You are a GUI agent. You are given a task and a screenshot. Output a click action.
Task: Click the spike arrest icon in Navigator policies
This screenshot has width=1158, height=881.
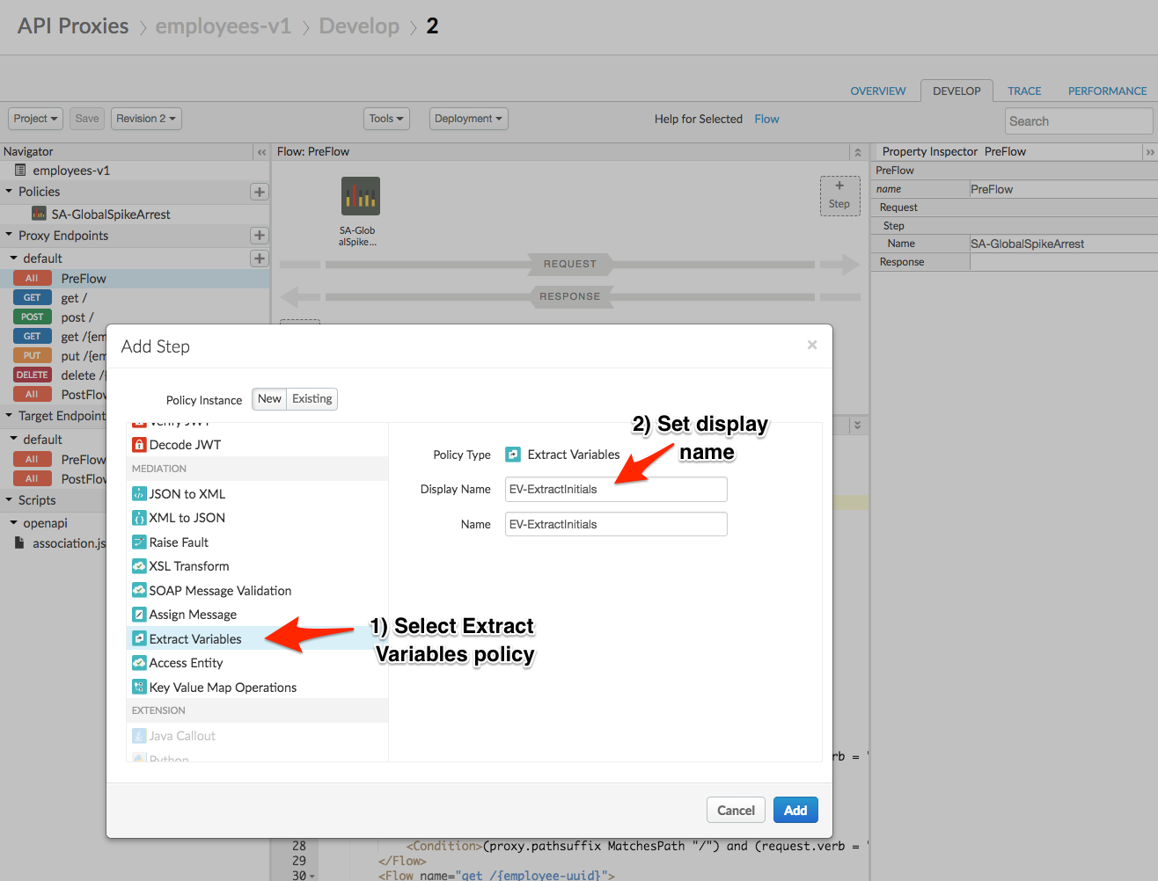click(39, 214)
